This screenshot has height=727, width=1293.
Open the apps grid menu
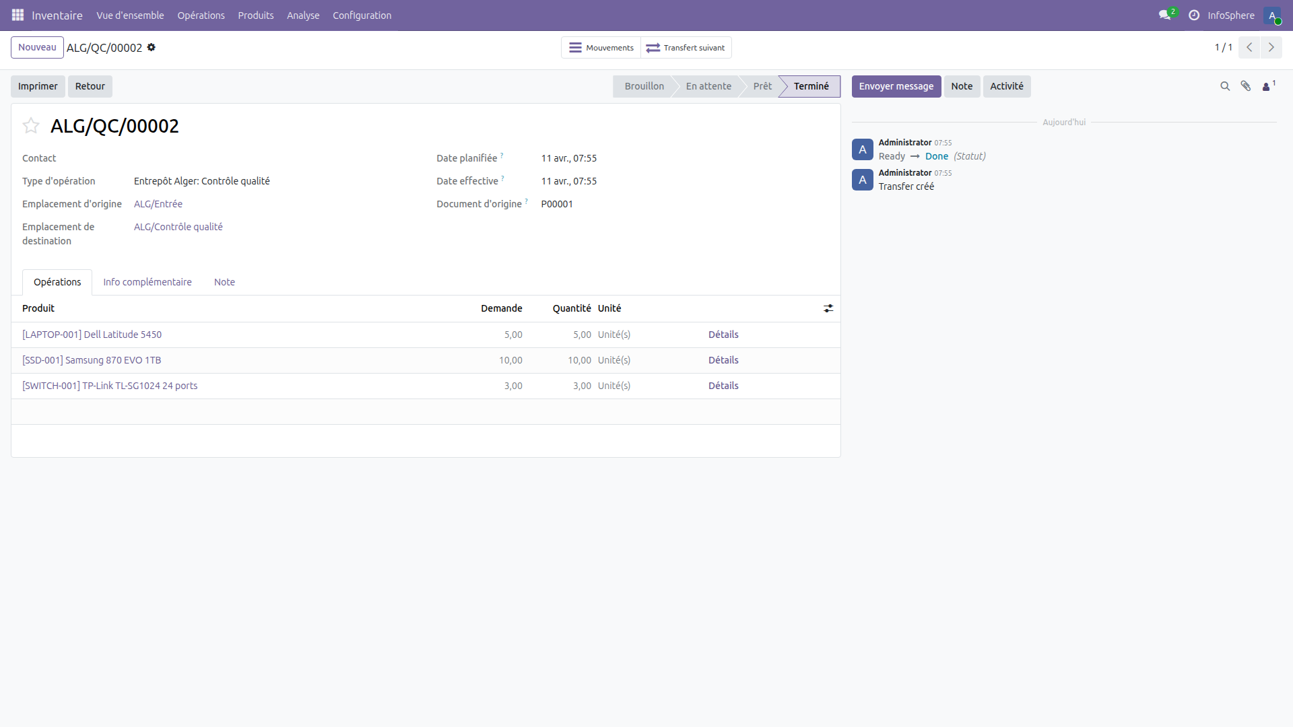(18, 15)
